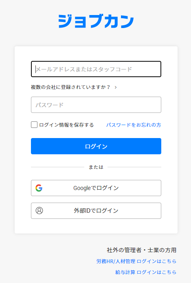Submit with the blue ログイン button
The height and width of the screenshot is (283, 191).
tap(96, 146)
